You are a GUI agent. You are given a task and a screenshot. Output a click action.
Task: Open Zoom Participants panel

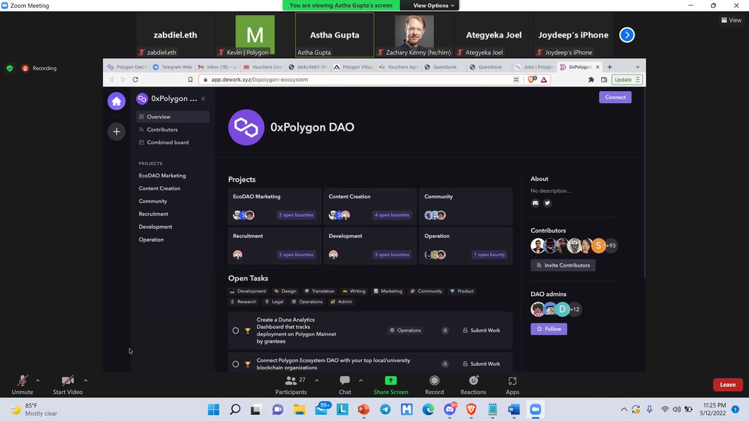coord(291,385)
